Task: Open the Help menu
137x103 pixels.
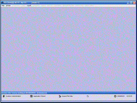Action: click(x=3, y=6)
